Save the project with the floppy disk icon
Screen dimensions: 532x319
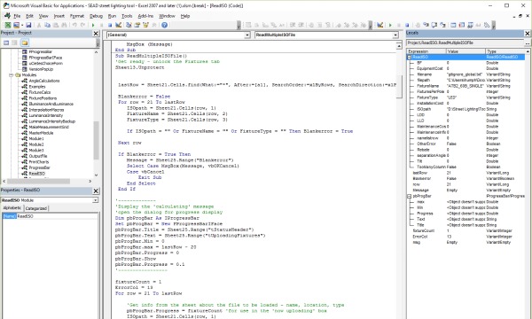click(28, 25)
